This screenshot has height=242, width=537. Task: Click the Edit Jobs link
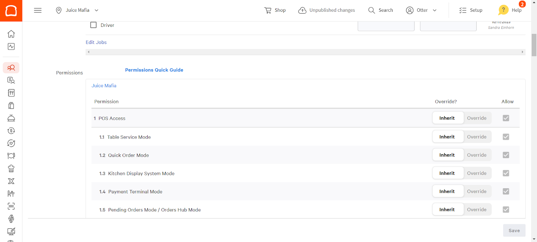pyautogui.click(x=96, y=42)
